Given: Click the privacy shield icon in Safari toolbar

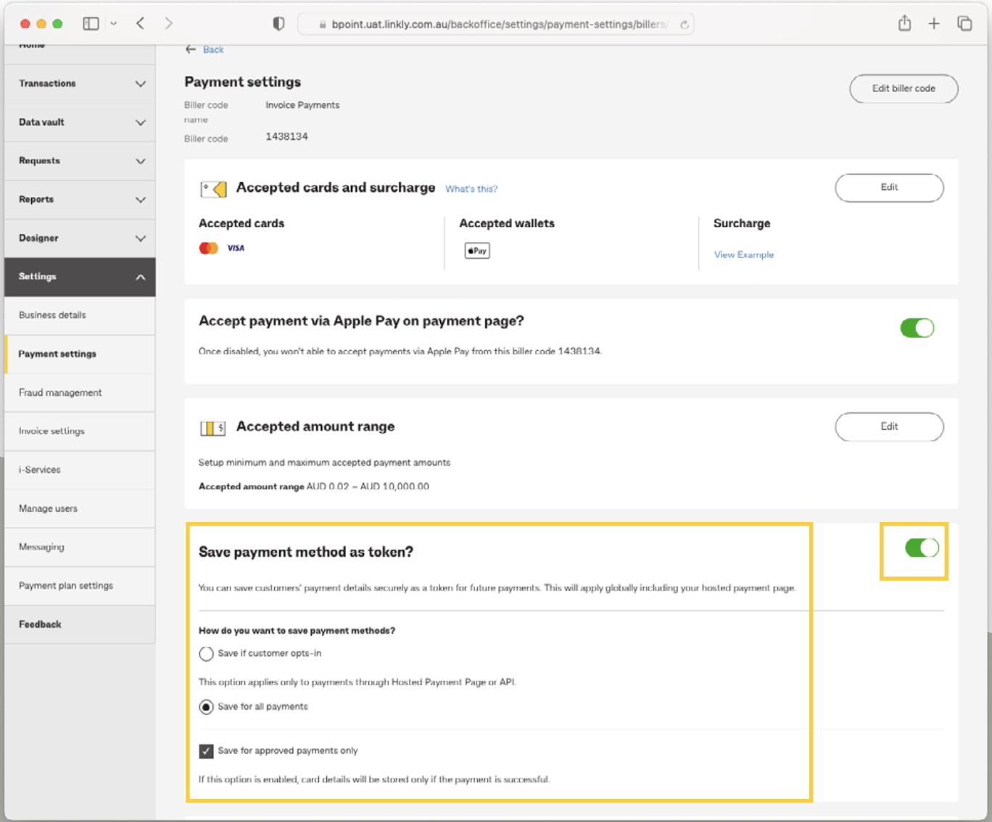Looking at the screenshot, I should pyautogui.click(x=278, y=22).
